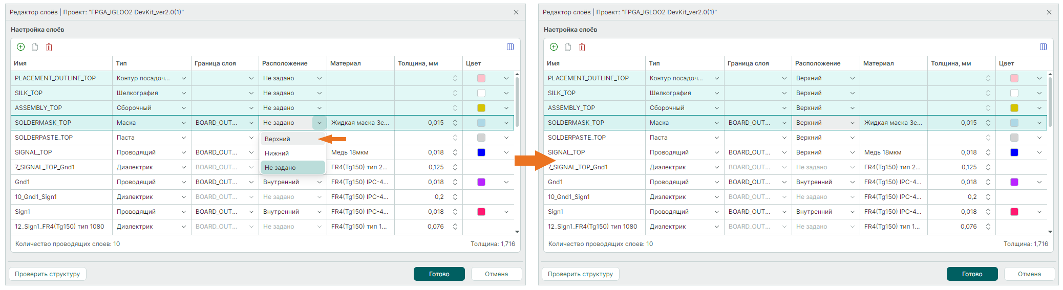Open the column settings icon in right dialog
This screenshot has width=1063, height=290.
pyautogui.click(x=1043, y=47)
